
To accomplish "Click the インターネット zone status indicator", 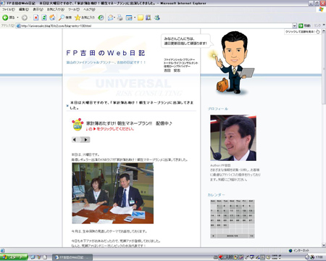I will point(298,251).
